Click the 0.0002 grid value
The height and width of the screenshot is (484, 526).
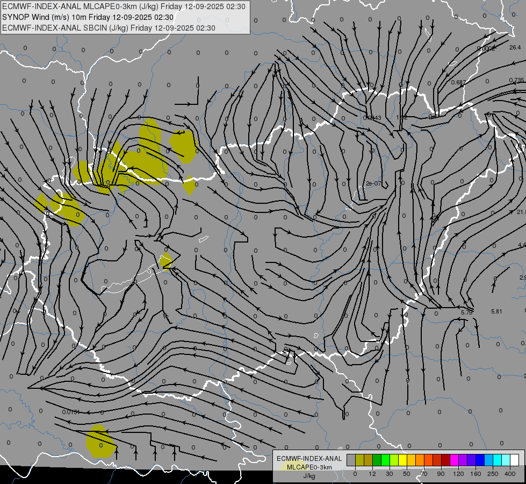click(486, 49)
